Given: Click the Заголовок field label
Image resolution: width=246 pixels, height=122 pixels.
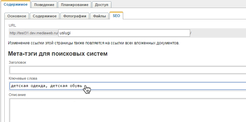Looking at the screenshot, I should pyautogui.click(x=17, y=62).
